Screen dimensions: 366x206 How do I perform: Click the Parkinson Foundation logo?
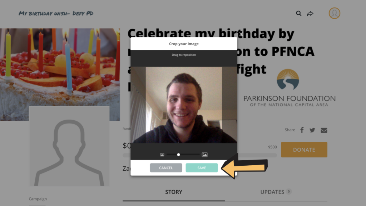[290, 87]
